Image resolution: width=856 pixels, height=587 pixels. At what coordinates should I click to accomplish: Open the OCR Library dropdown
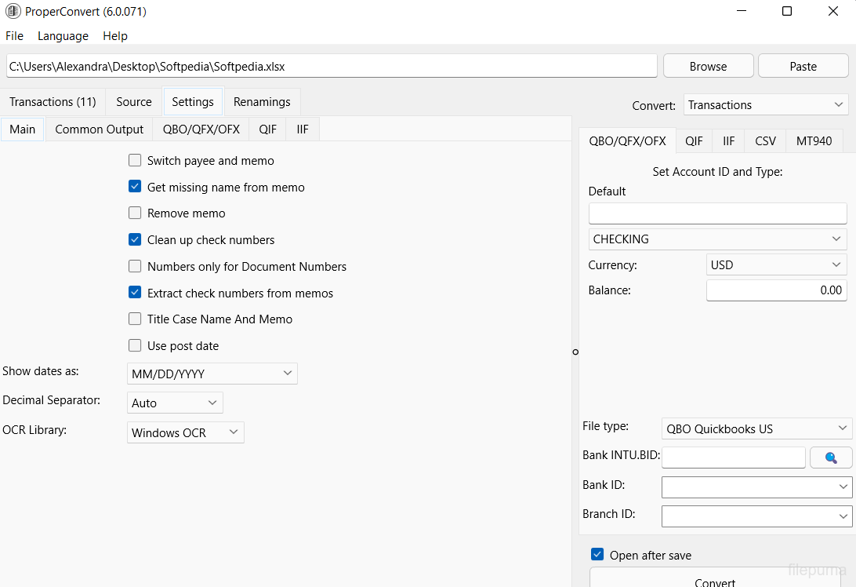pos(185,432)
